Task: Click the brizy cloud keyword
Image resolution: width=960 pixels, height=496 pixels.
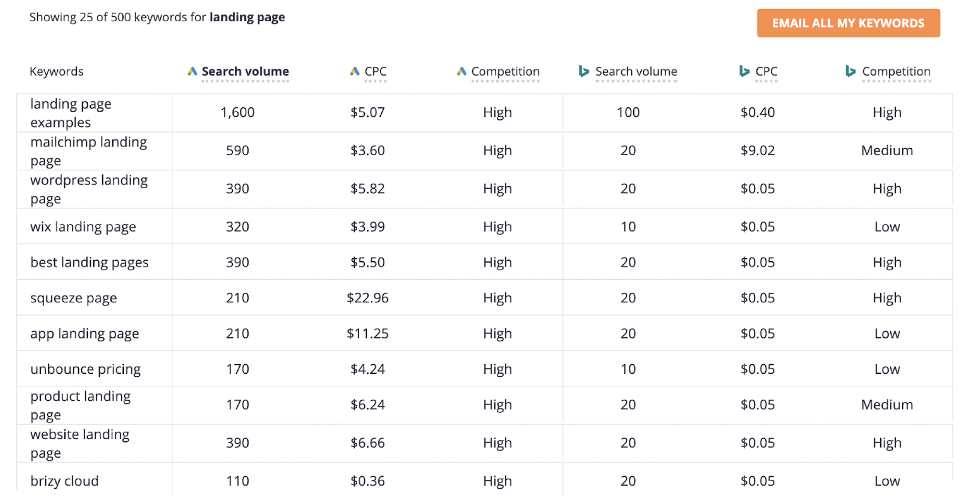Action: pos(64,480)
